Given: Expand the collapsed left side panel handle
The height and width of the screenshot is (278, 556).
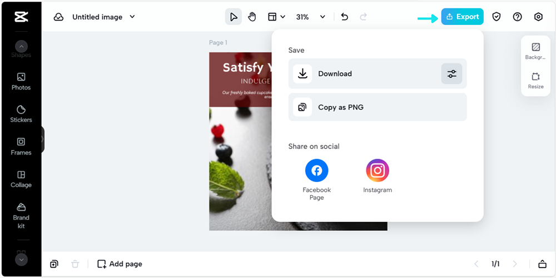Looking at the screenshot, I should (x=43, y=139).
